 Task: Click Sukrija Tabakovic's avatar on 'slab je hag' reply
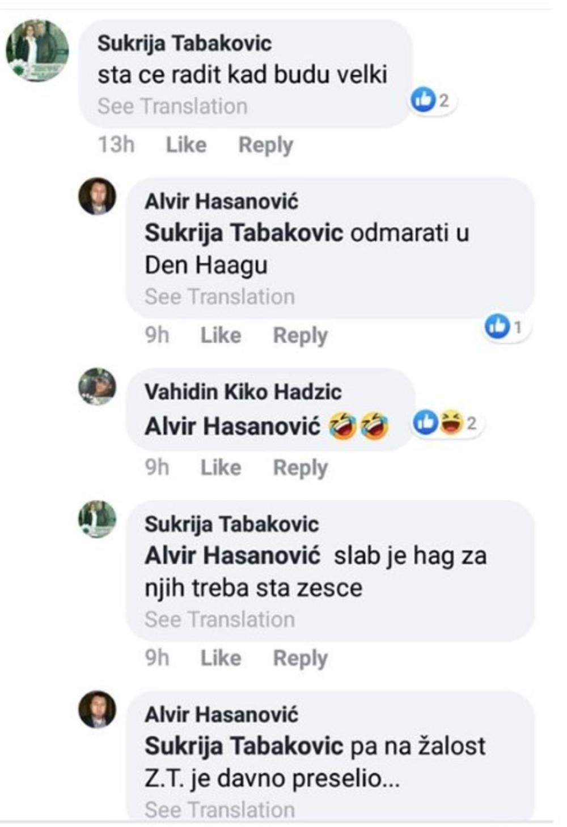97,519
